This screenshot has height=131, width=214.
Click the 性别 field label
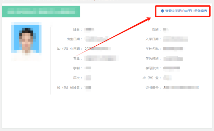[x=156, y=30]
